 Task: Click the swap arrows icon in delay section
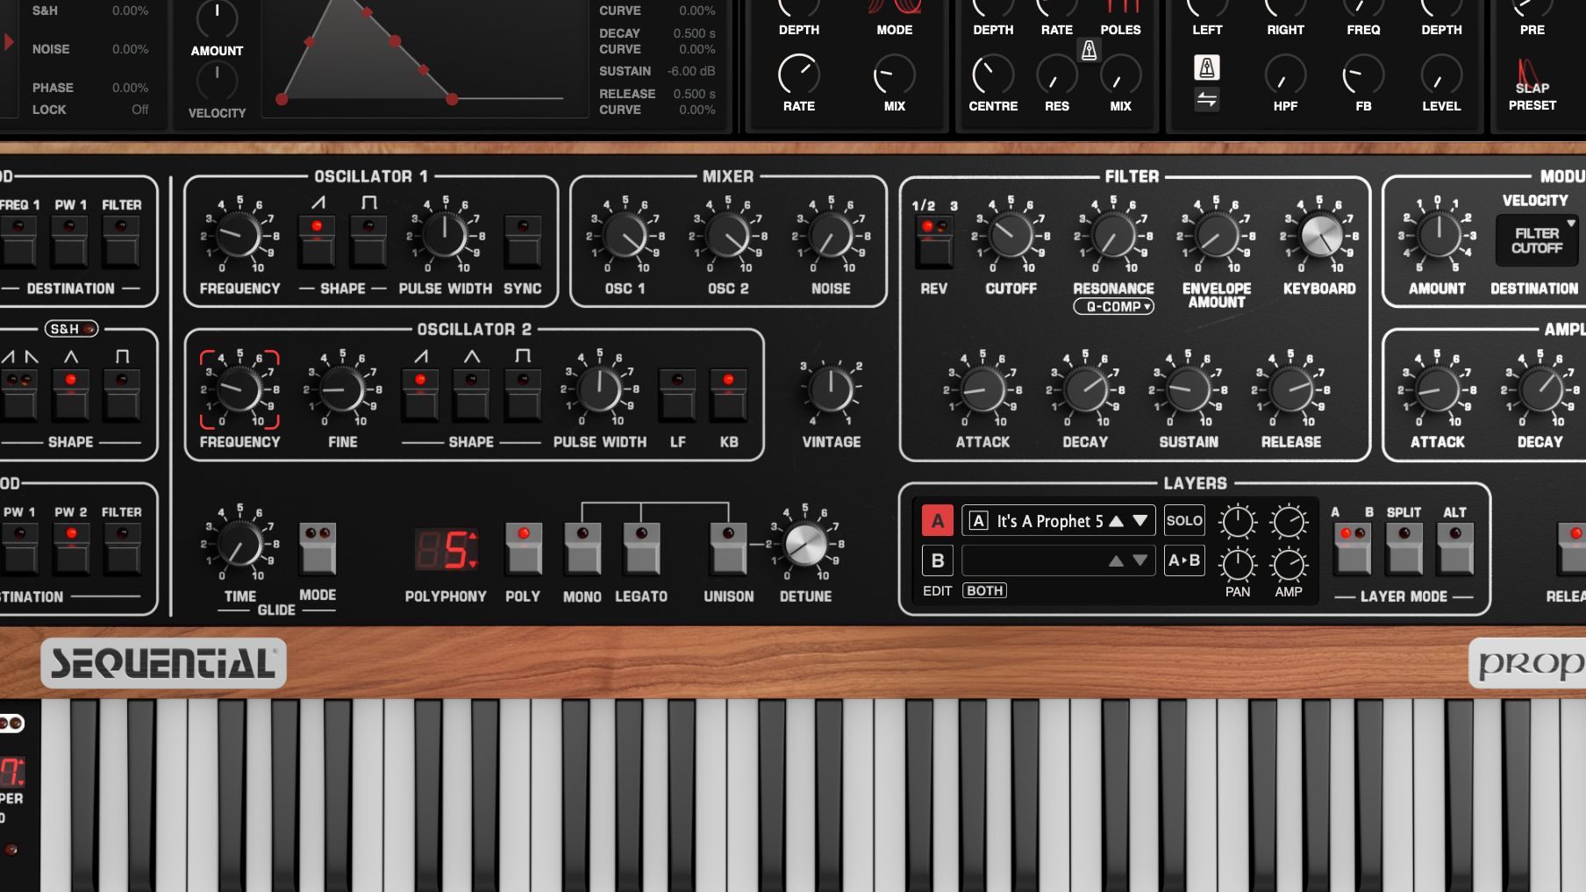coord(1206,100)
